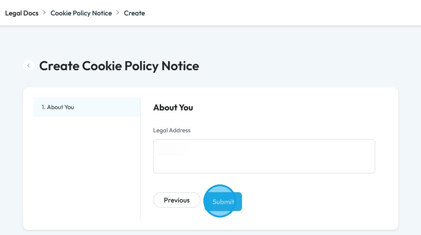Click the About You section heading
The width and height of the screenshot is (421, 235).
(173, 107)
